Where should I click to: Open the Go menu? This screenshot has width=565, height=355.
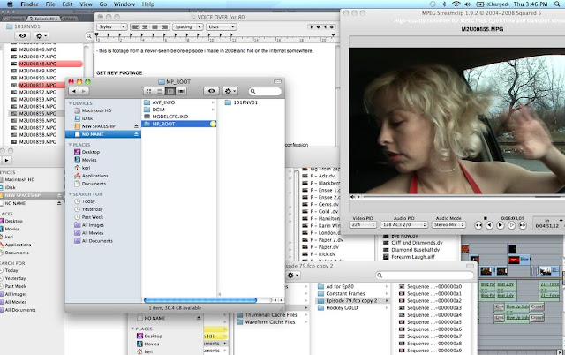pos(103,4)
